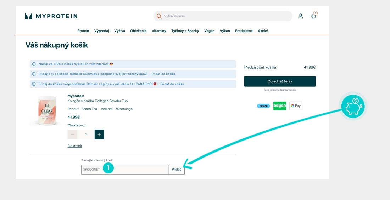The width and height of the screenshot is (390, 200).
Task: Open the shopping basket icon
Action: point(314,16)
